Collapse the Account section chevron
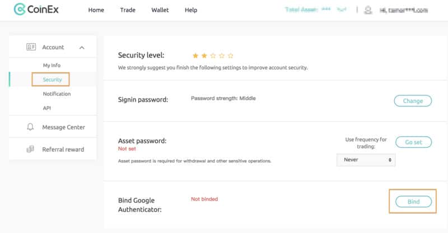 click(x=82, y=48)
